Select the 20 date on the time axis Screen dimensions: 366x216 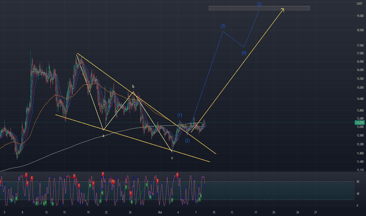[274, 212]
